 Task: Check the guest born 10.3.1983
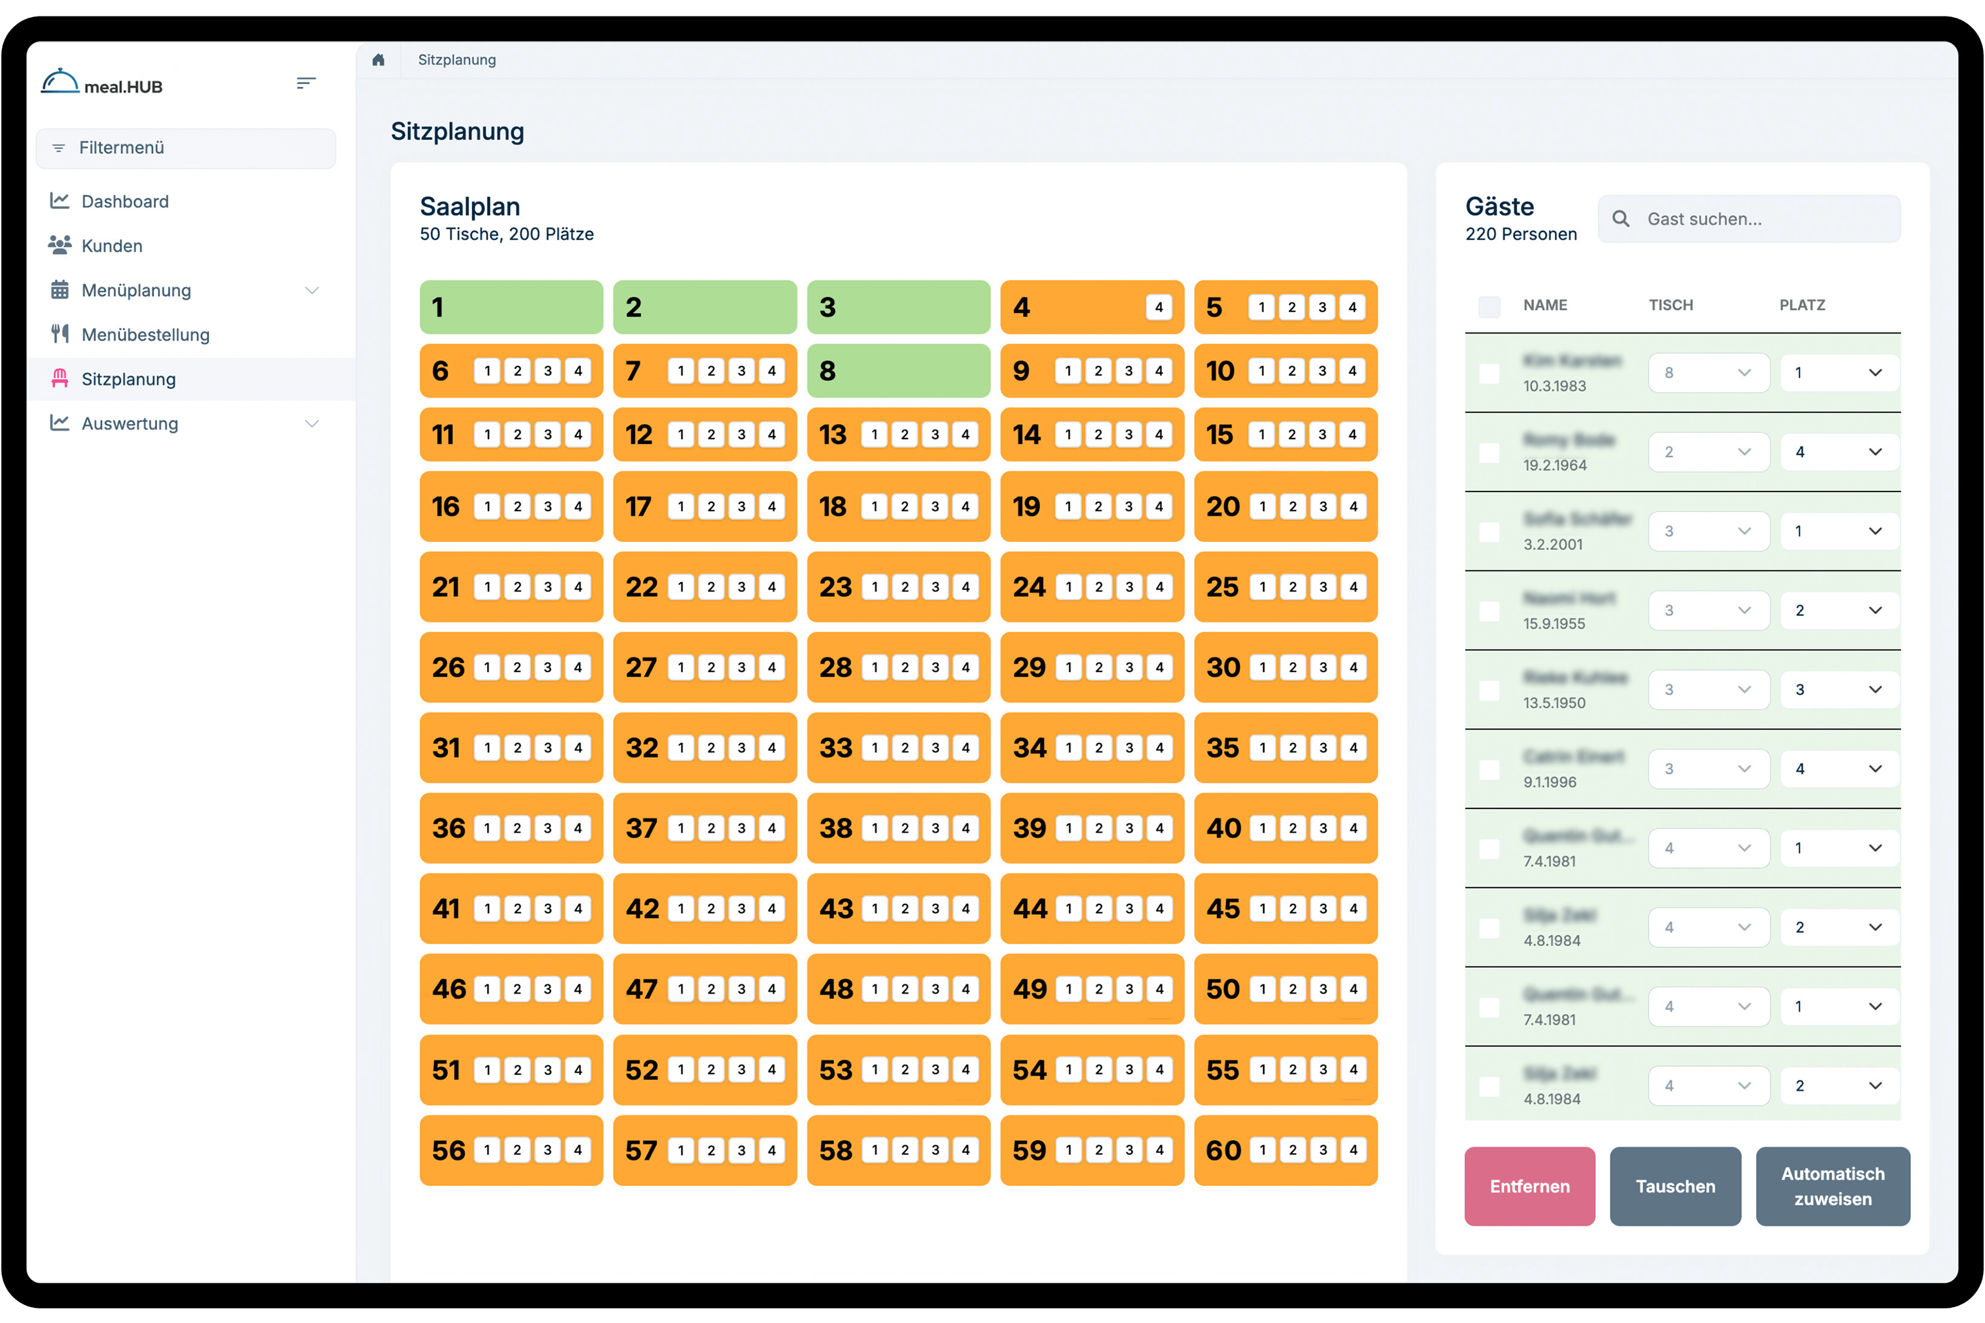(x=1489, y=373)
